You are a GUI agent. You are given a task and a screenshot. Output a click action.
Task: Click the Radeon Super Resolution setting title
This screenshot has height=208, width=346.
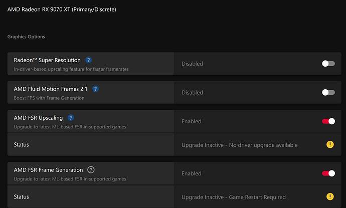coord(47,60)
